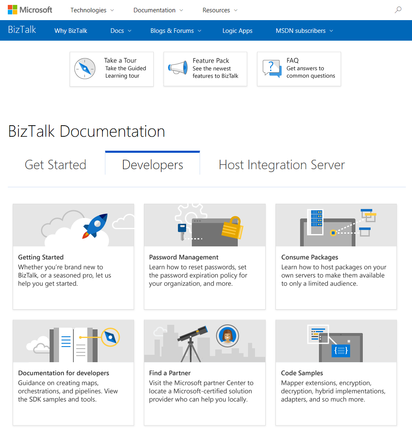Click the compass icon for Take a Tour
This screenshot has height=432, width=412.
85,69
